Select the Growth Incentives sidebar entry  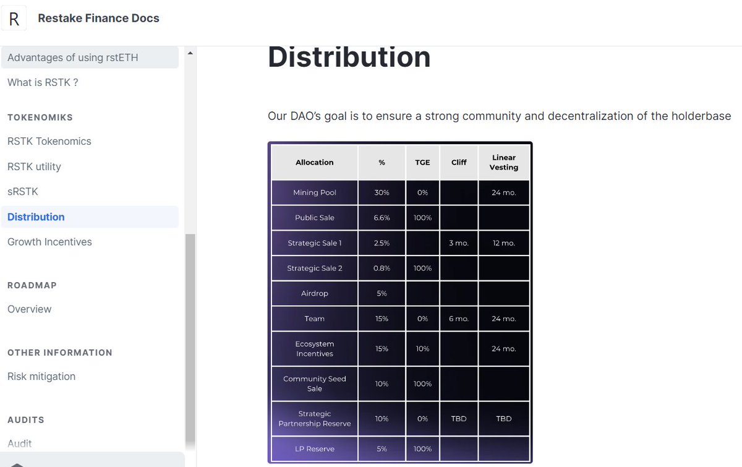pos(49,241)
